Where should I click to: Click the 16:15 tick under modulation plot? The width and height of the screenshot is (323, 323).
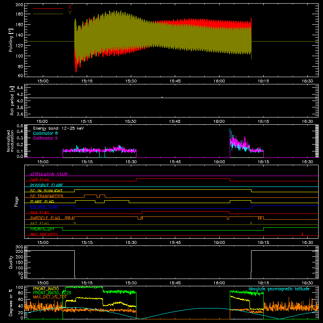pos(263,162)
